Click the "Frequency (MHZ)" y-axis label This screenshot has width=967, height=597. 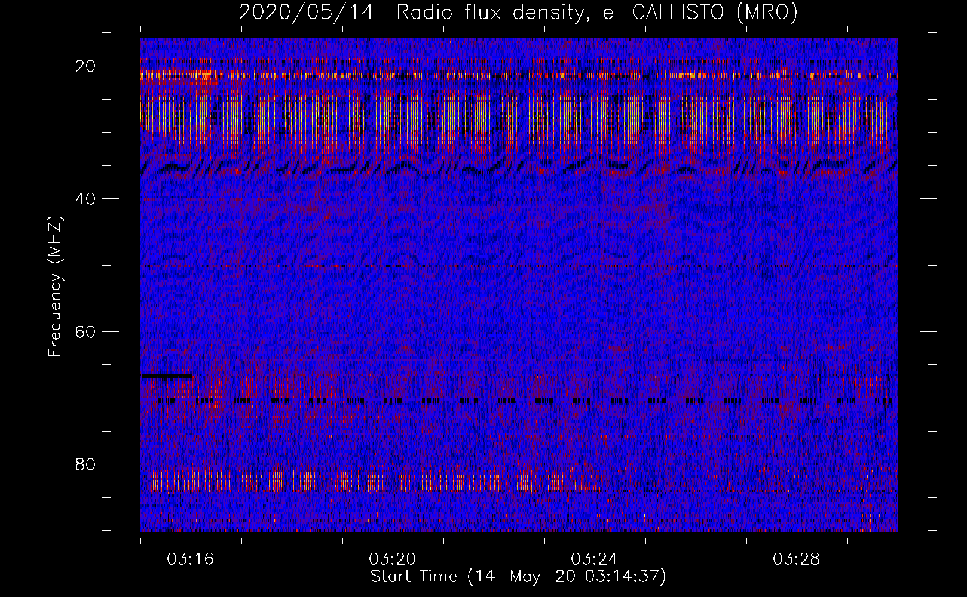coord(55,287)
